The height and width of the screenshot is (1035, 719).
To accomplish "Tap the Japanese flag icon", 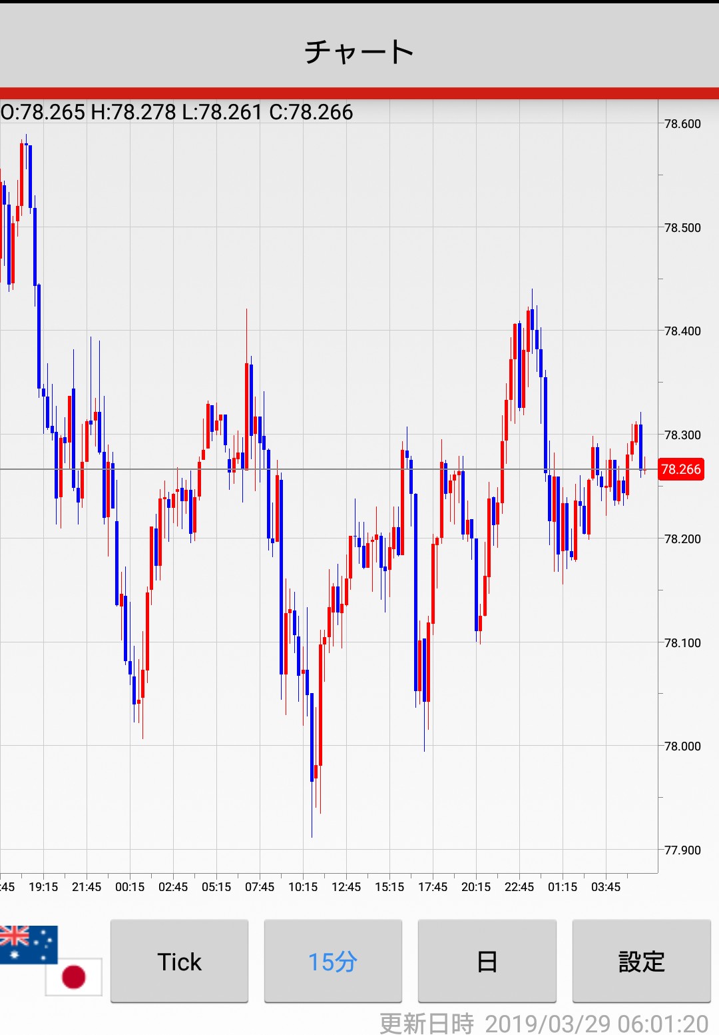I will tap(73, 977).
